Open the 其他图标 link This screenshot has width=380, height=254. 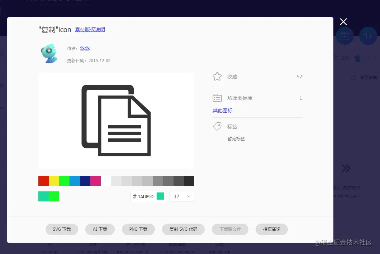223,111
